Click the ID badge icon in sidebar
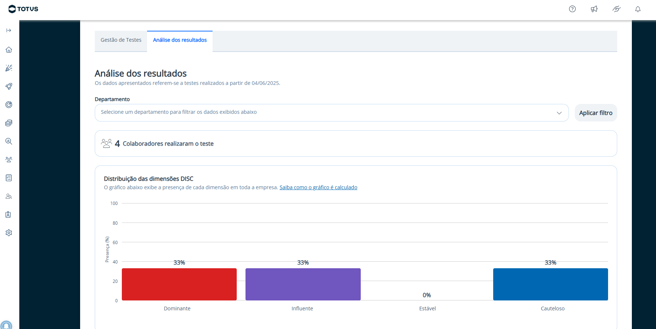656x329 pixels. click(9, 214)
